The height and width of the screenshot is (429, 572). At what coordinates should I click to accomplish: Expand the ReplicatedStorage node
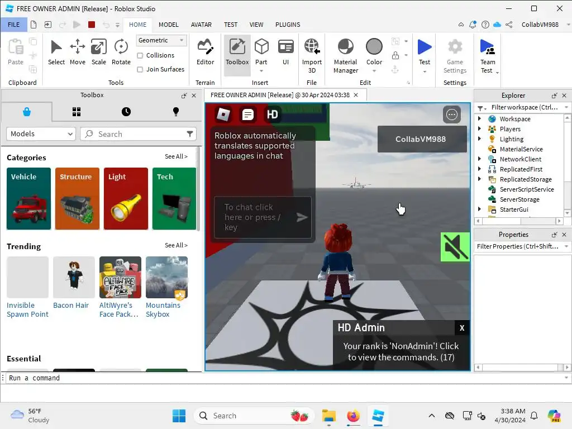479,179
